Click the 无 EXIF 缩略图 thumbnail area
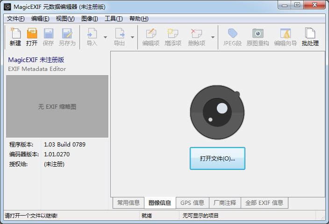Viewport: 329px width, 224px height. click(x=57, y=106)
